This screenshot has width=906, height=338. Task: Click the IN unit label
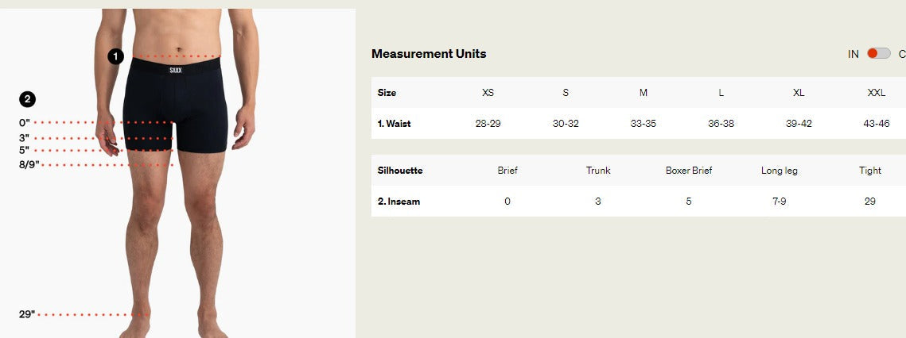click(x=854, y=54)
